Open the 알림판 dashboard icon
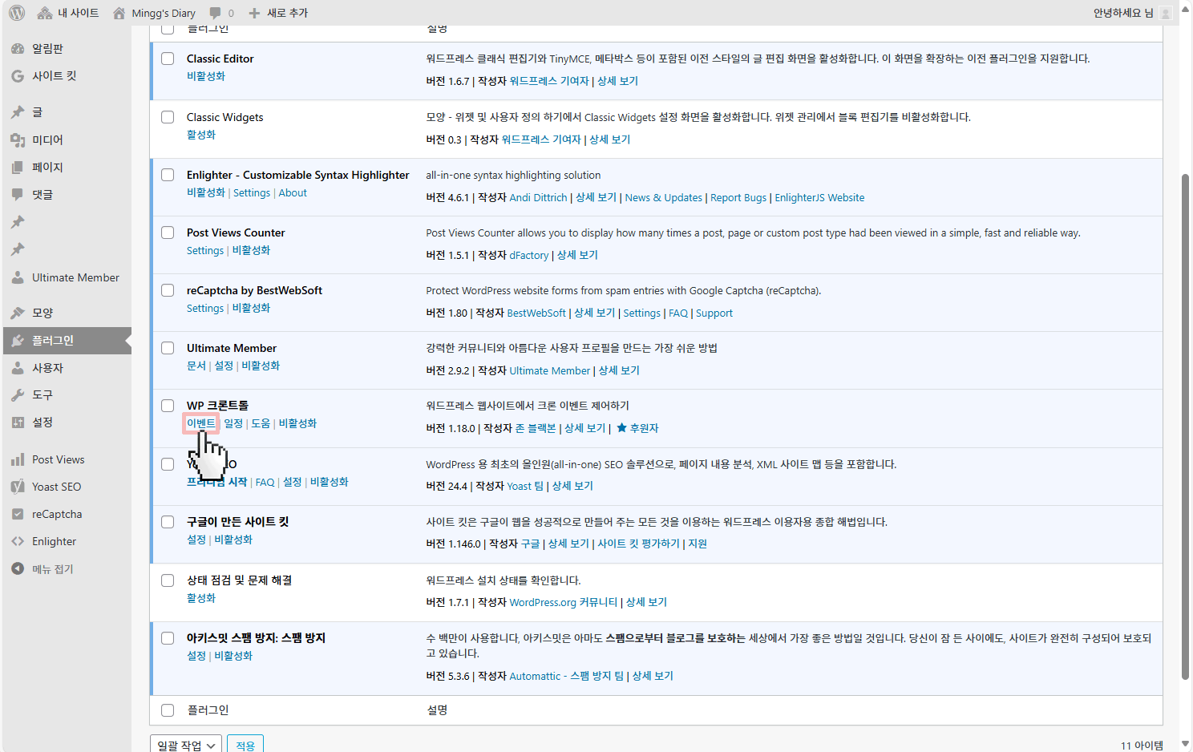This screenshot has height=752, width=1193. point(18,49)
